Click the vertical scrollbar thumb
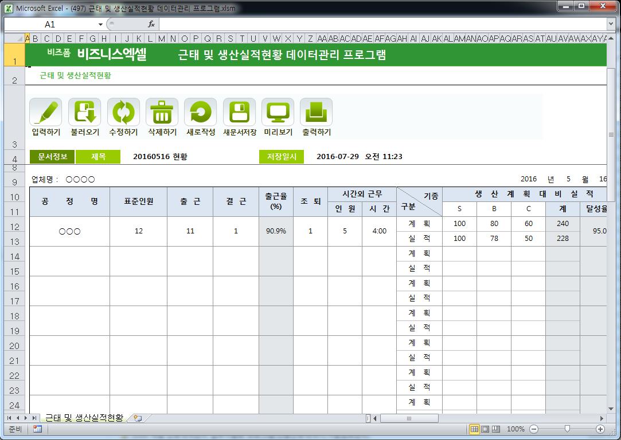Screen dimensions: 621x440 click(611, 135)
